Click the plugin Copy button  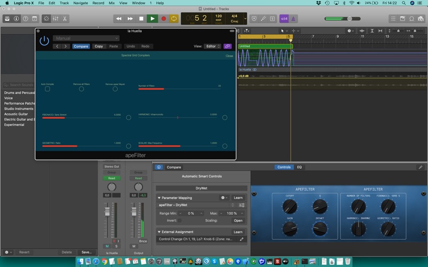click(99, 46)
